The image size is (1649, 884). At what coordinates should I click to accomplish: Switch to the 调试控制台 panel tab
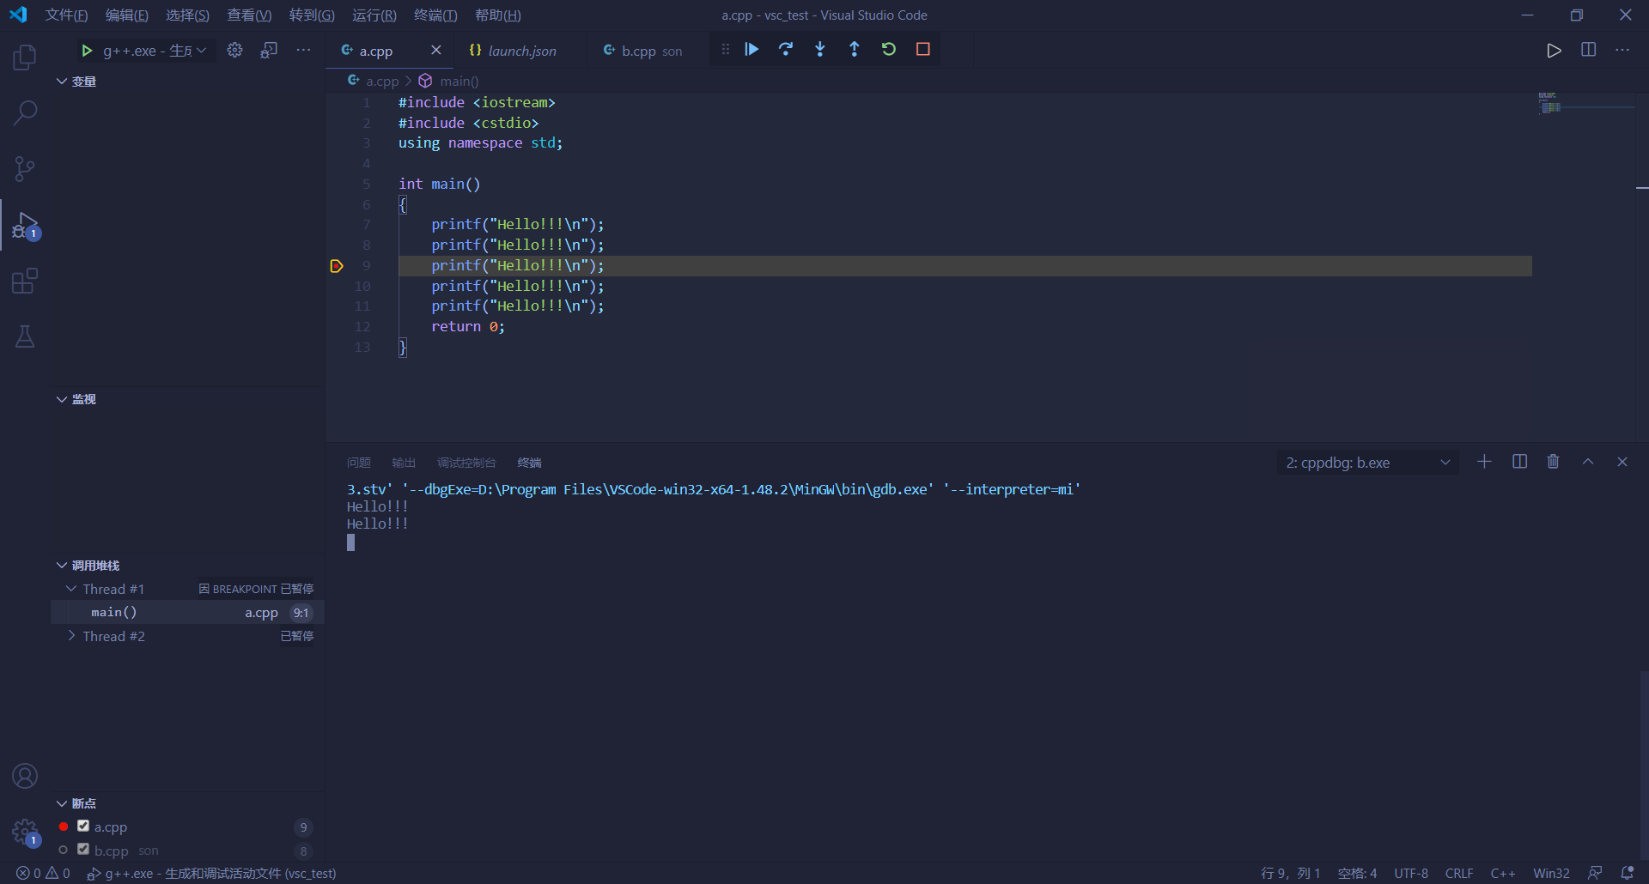tap(466, 463)
